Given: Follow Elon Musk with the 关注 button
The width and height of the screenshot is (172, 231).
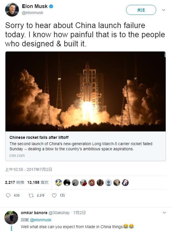Looking at the screenshot, I should click(141, 10).
